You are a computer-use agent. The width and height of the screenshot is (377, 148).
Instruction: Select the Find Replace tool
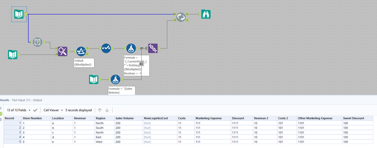click(x=63, y=51)
